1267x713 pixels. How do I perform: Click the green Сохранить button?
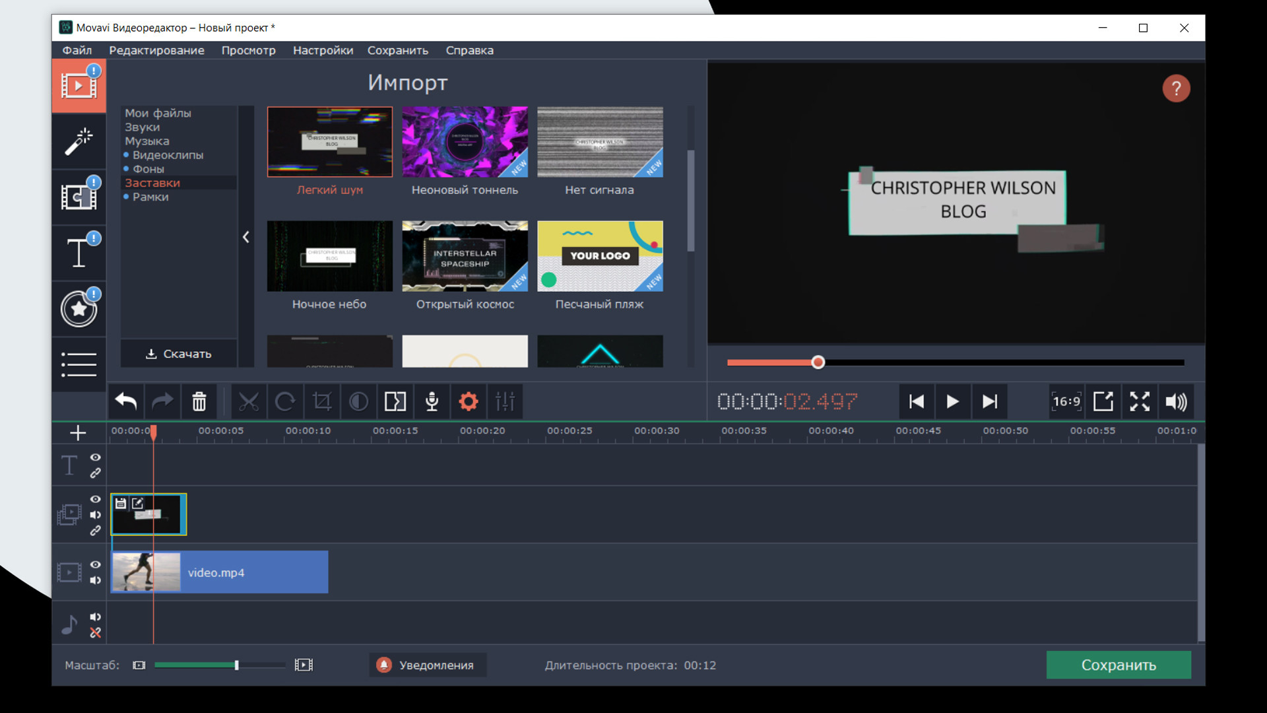(1118, 665)
